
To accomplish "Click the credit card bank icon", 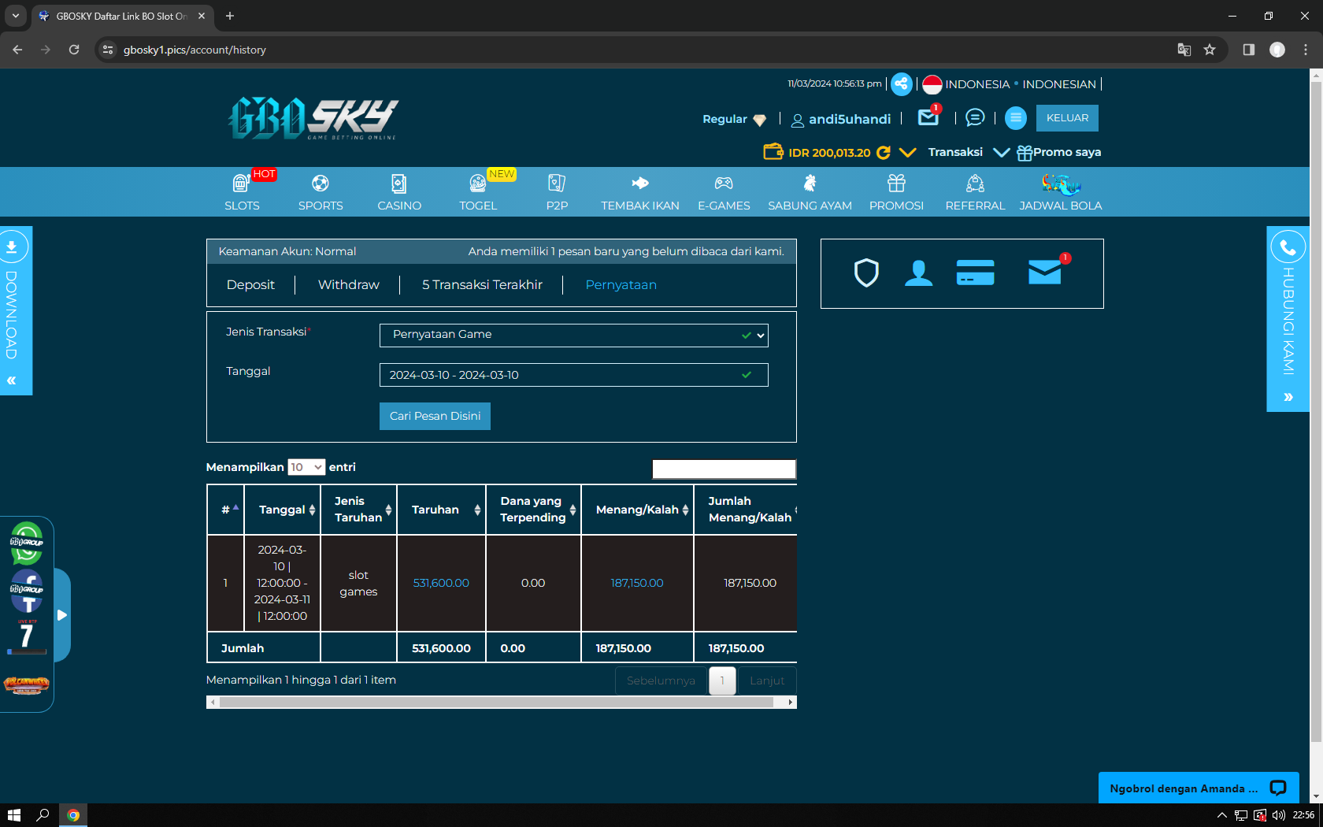I will click(x=975, y=273).
